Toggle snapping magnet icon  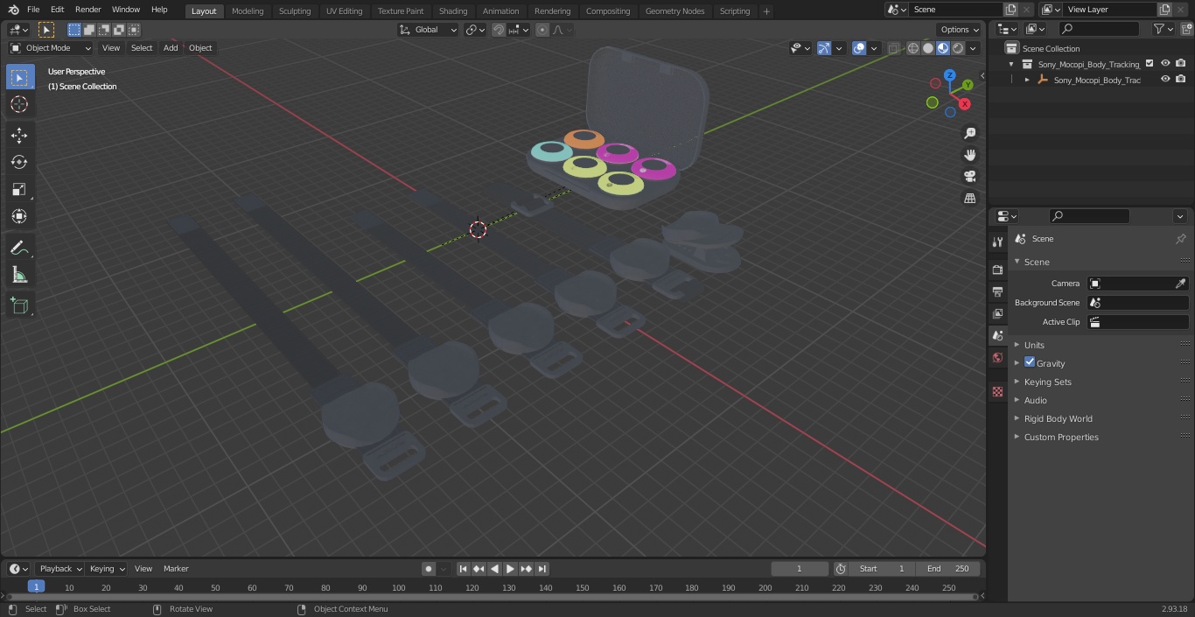click(x=499, y=30)
